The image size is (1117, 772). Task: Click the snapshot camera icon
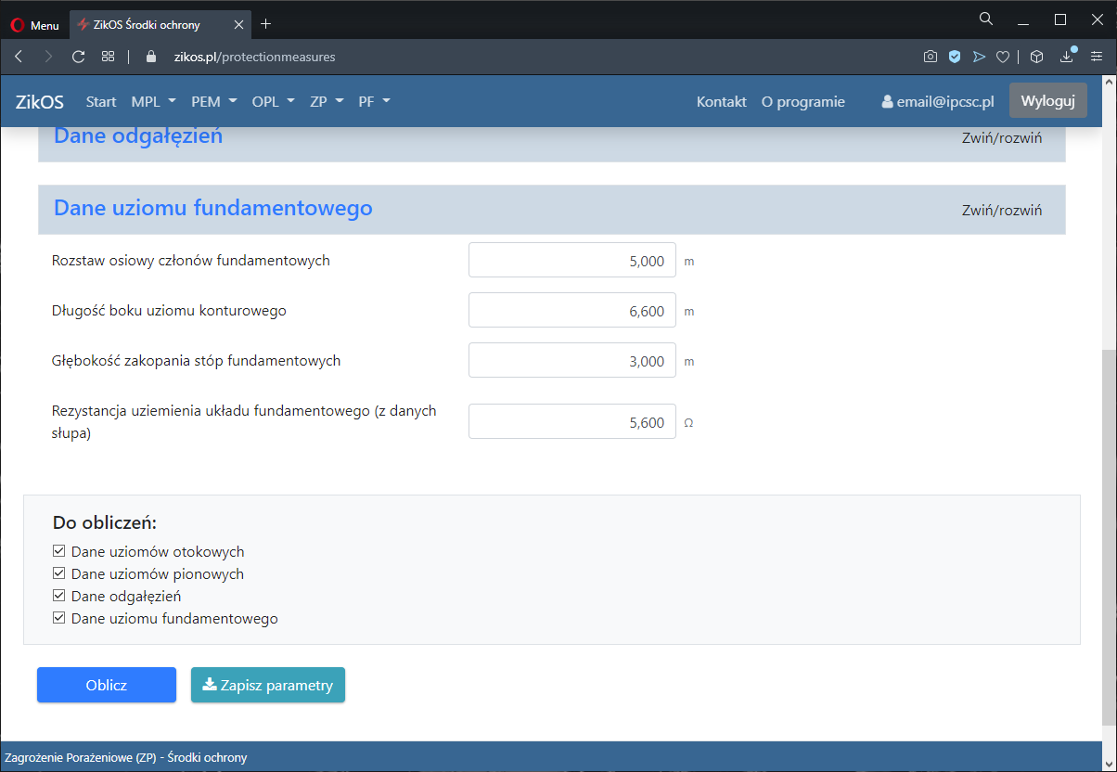(x=930, y=57)
